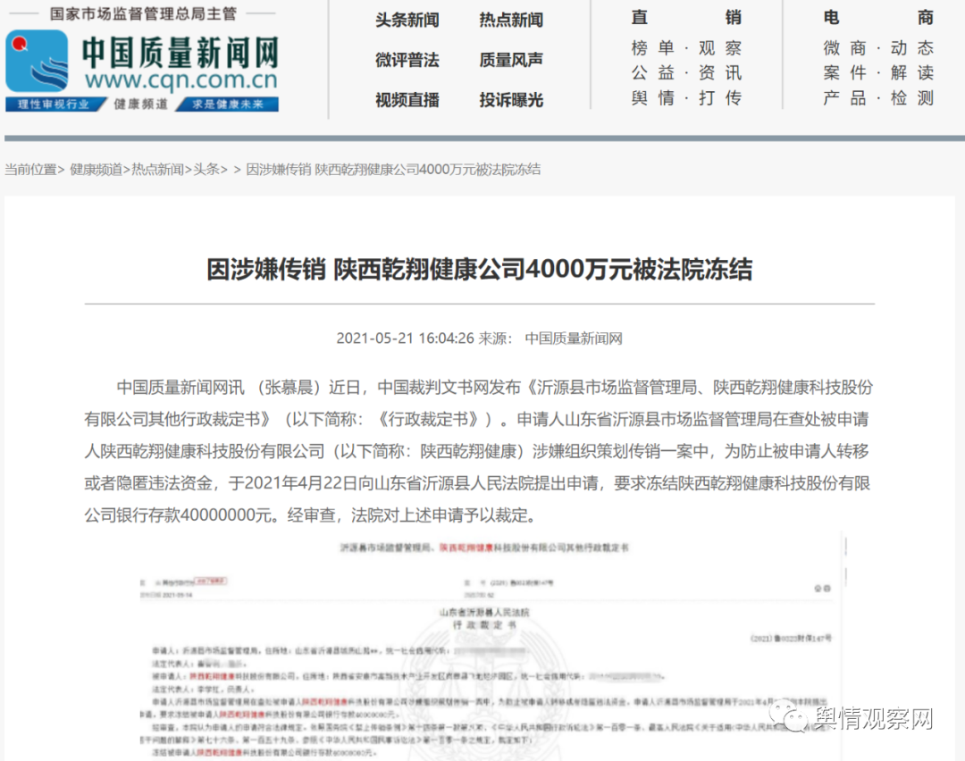Open 舆情·打传 under 直销
The image size is (965, 761).
686,98
